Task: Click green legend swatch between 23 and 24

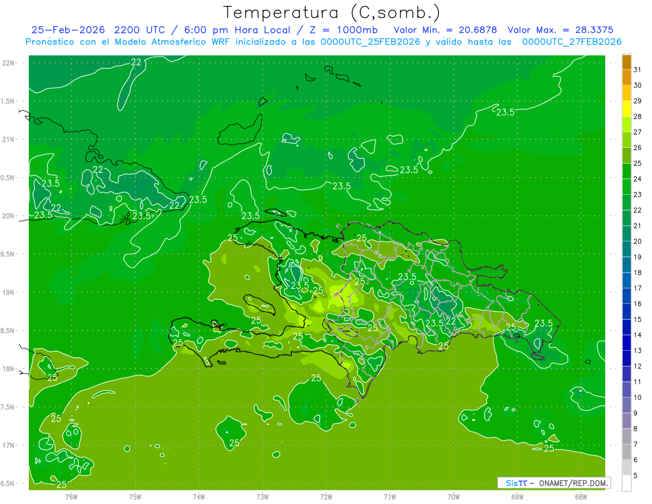Action: pyautogui.click(x=627, y=186)
